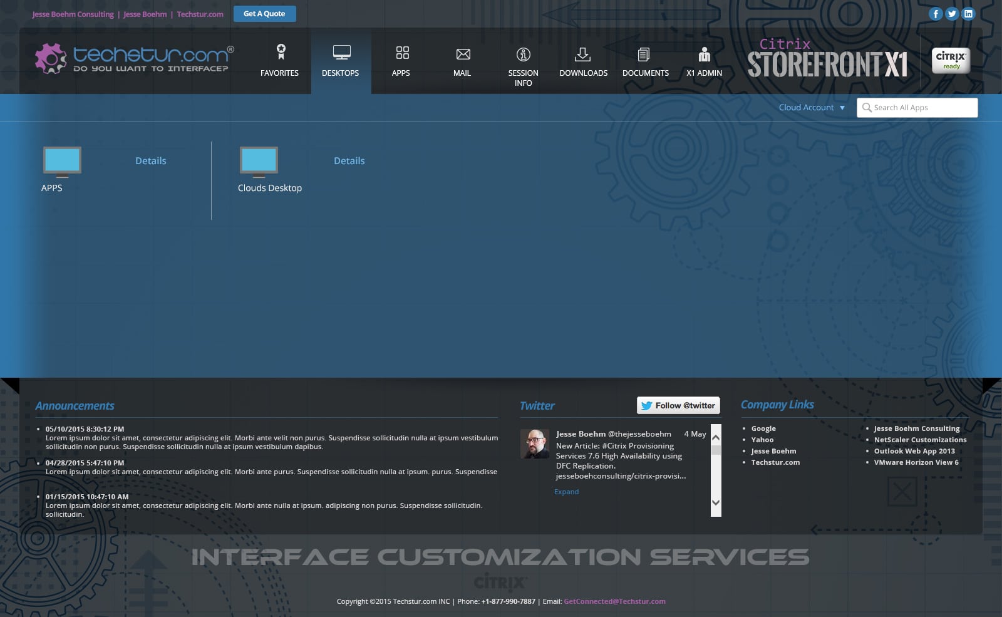Click the X1 ADMIN menu label

[x=704, y=73]
